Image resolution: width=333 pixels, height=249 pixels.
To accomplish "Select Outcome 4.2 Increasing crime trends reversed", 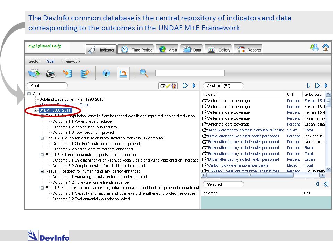I will click(x=91, y=182).
